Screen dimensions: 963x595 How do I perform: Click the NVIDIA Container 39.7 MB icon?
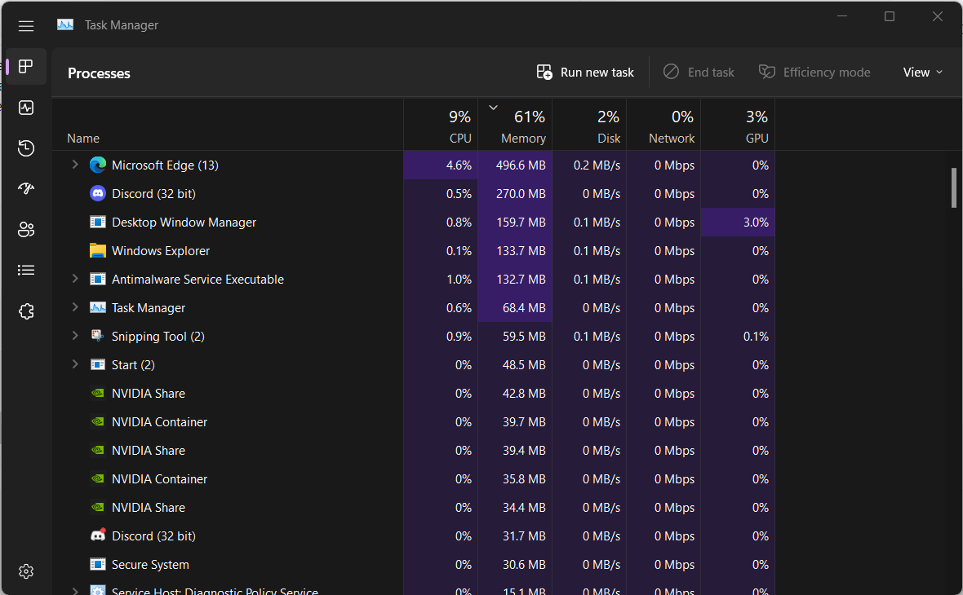98,421
